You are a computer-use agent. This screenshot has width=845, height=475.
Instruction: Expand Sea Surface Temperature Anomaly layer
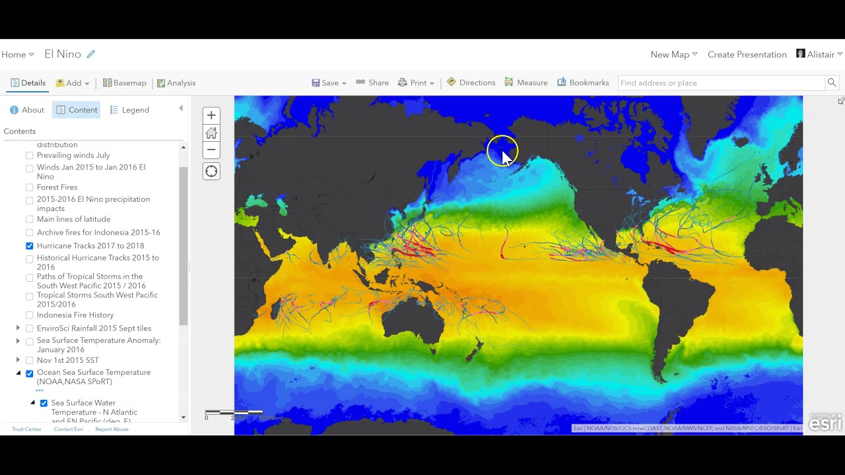coord(18,340)
